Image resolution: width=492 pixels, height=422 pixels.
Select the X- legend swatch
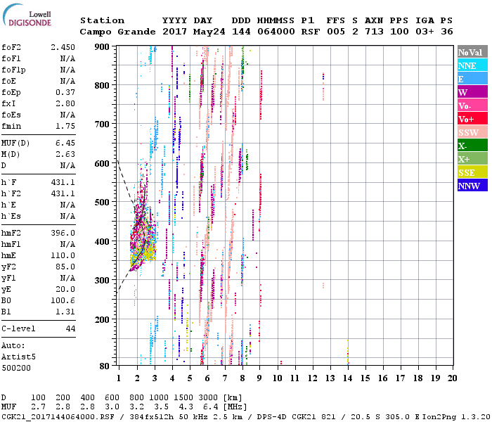point(472,146)
